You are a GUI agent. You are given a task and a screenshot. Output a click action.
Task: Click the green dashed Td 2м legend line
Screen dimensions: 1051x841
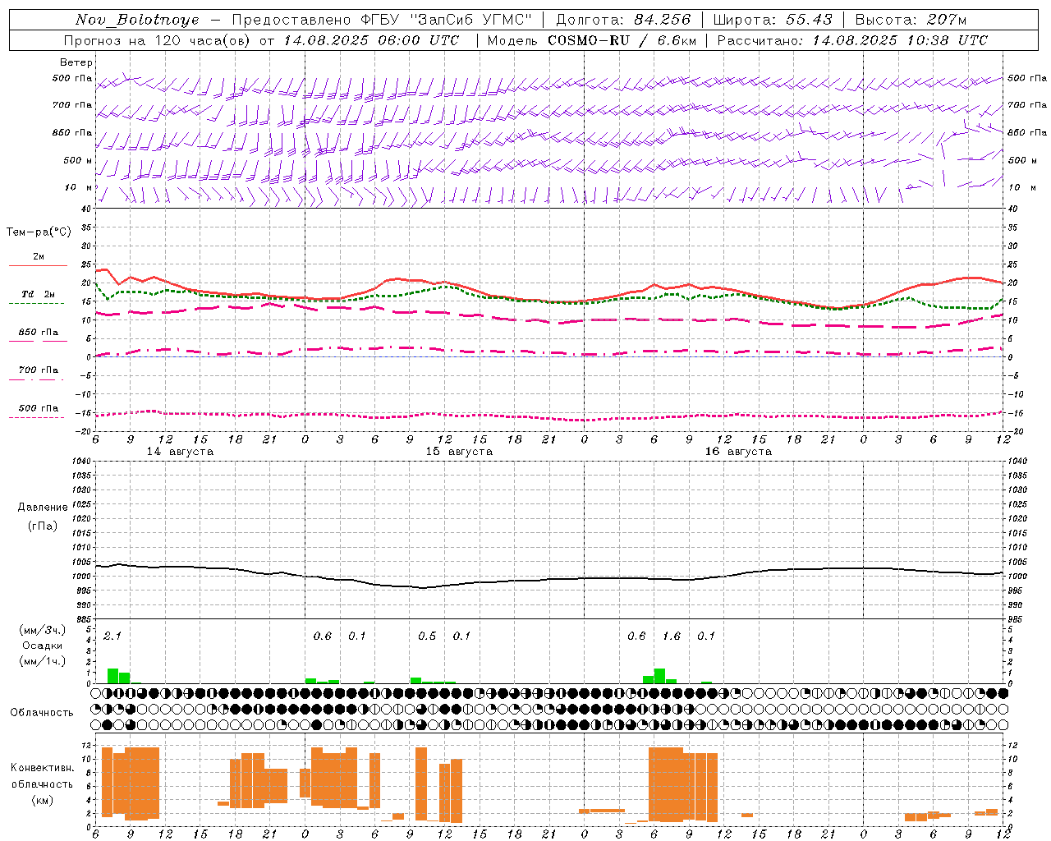pos(38,303)
